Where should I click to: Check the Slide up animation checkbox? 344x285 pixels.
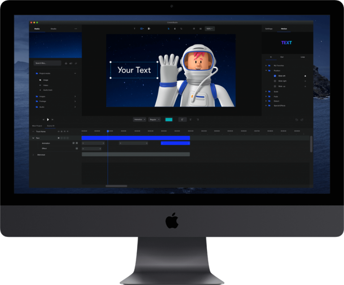point(275,86)
